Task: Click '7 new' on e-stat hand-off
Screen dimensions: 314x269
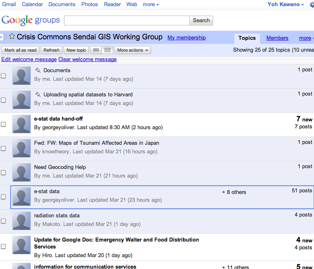Action: click(x=304, y=119)
